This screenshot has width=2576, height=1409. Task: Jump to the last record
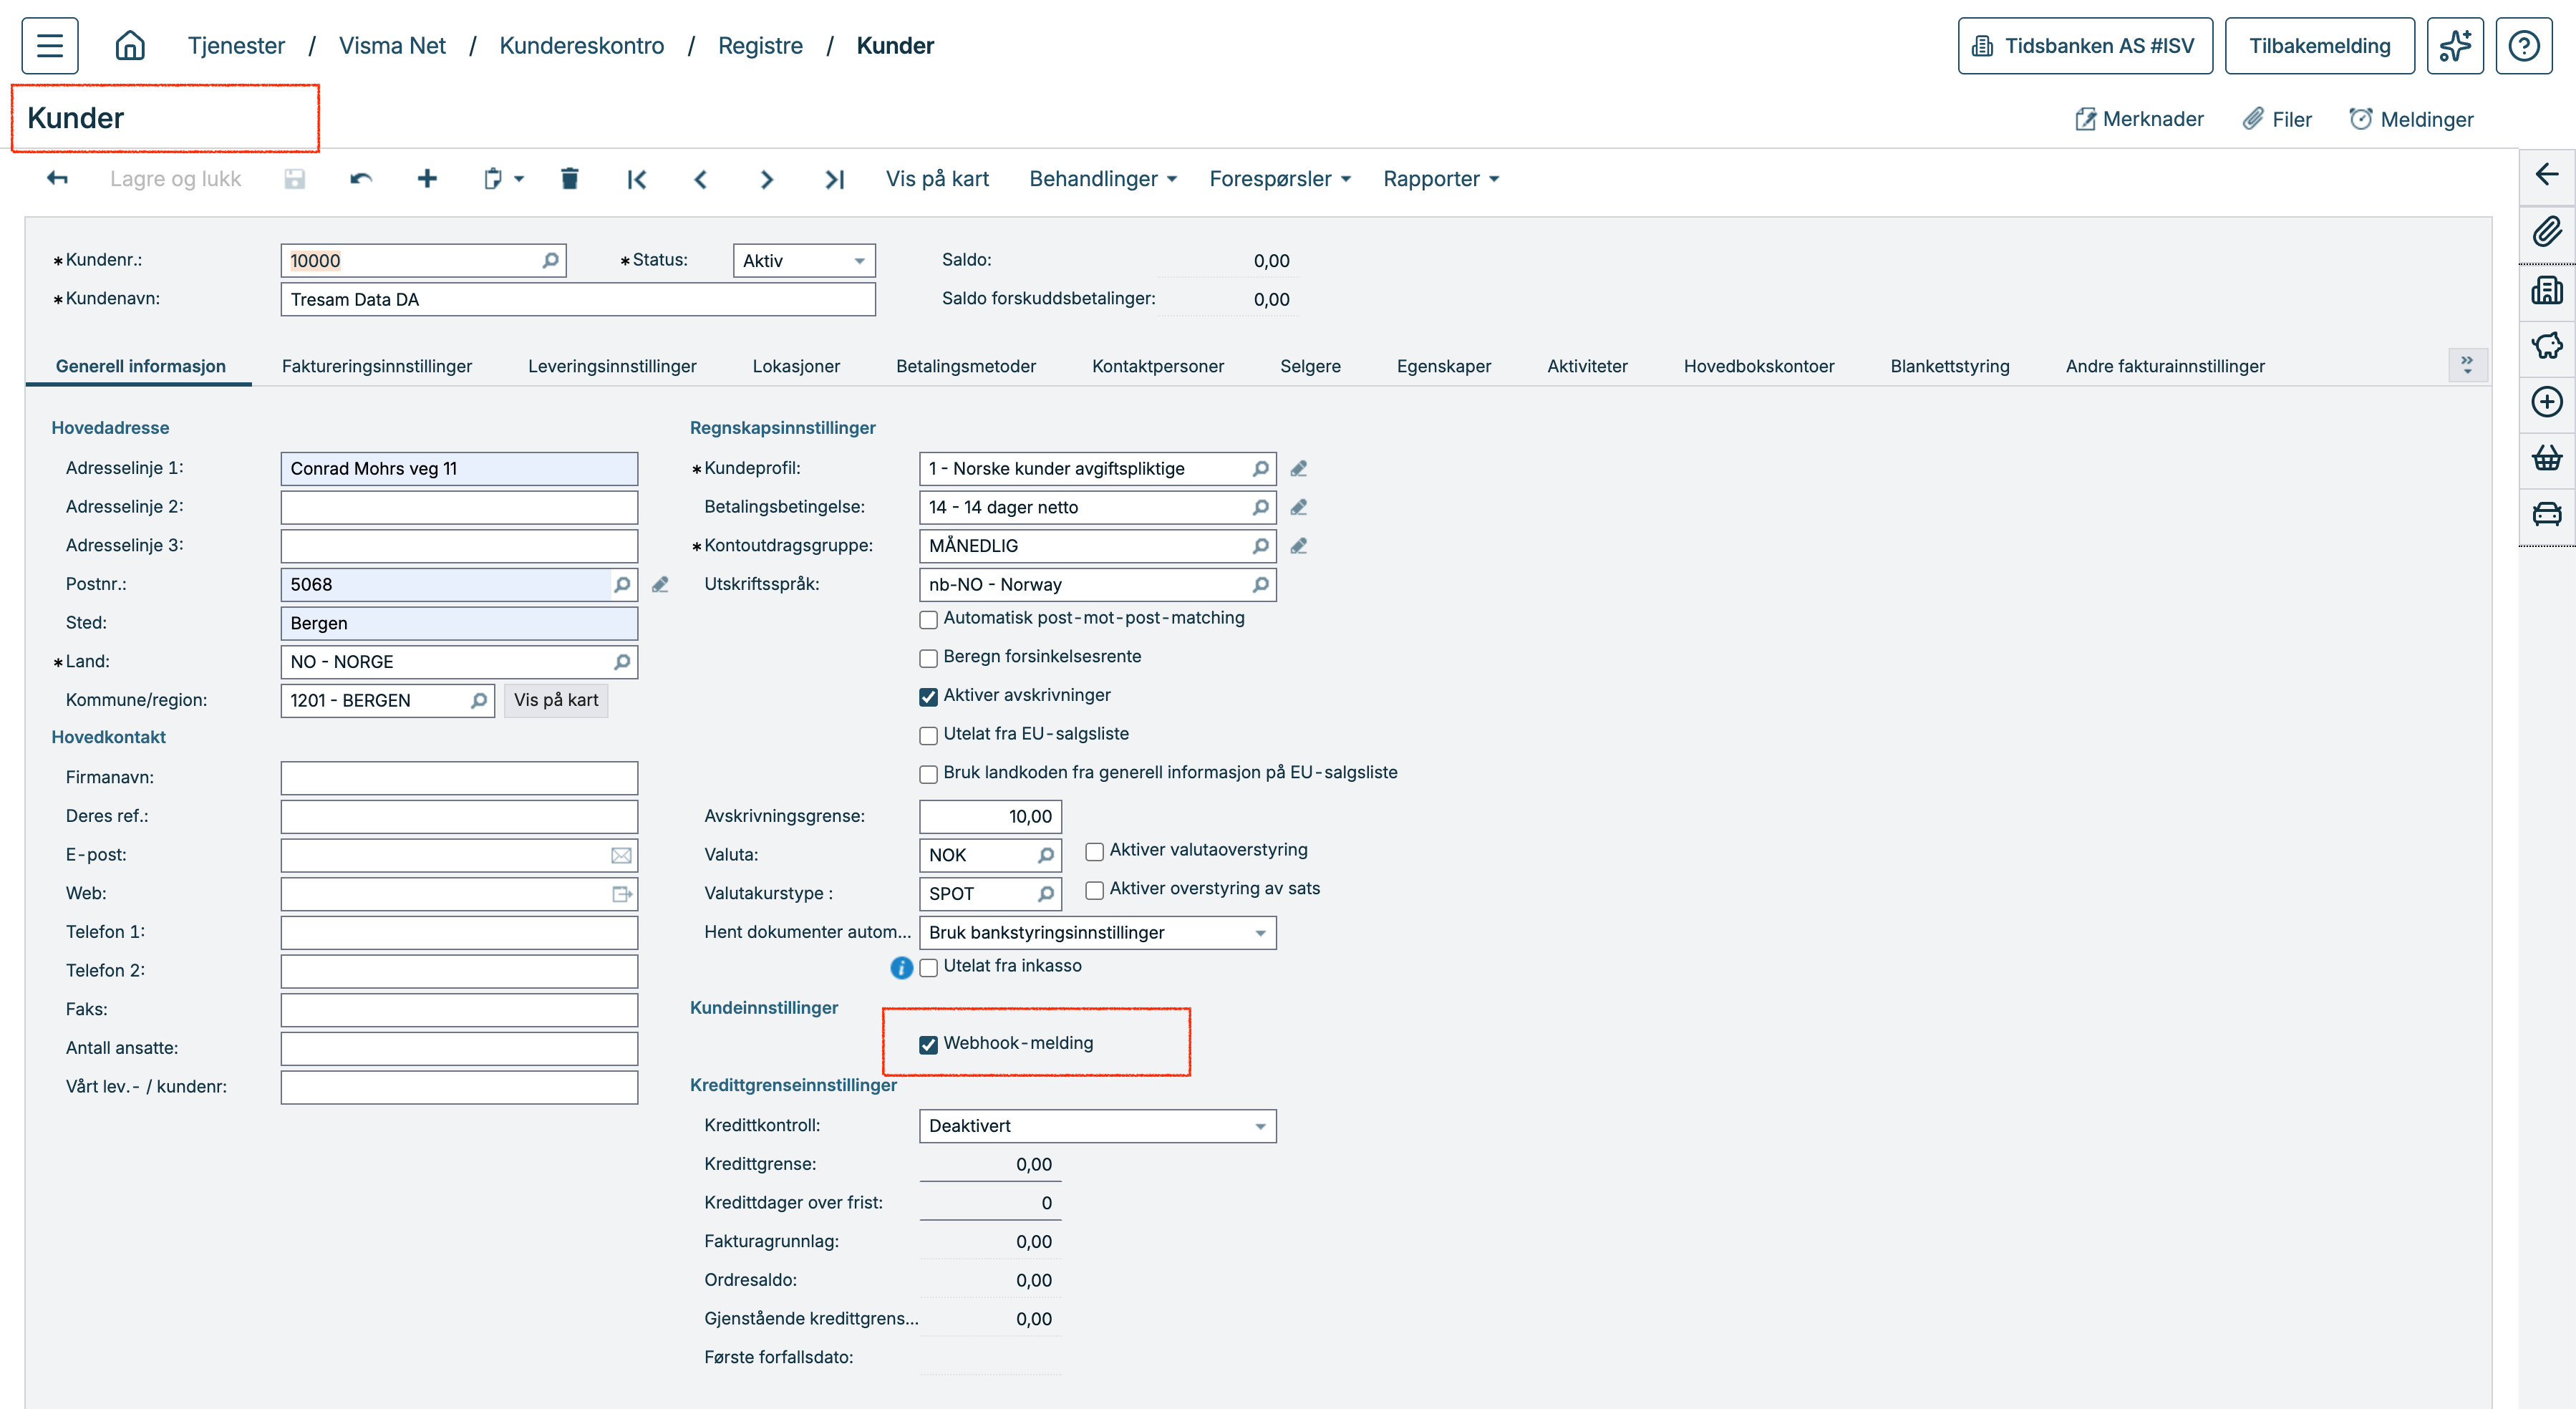(x=834, y=179)
